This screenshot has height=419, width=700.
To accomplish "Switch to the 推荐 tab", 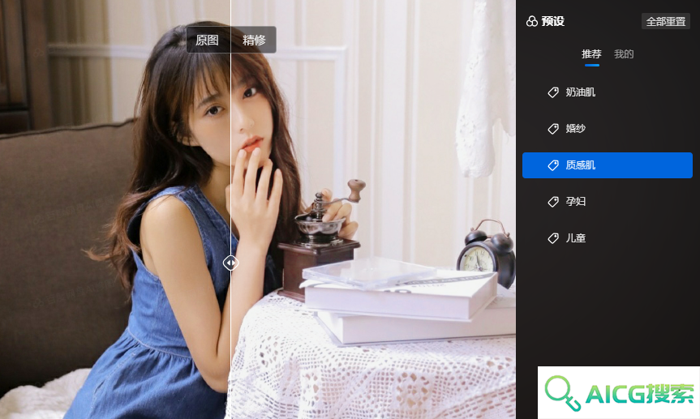I will click(591, 54).
